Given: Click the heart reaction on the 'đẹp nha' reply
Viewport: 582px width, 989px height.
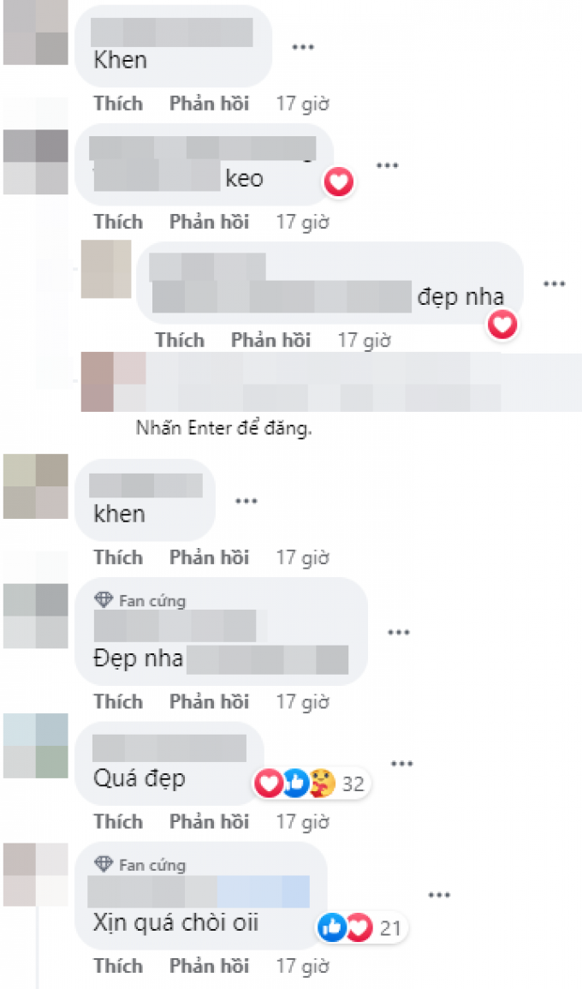Looking at the screenshot, I should coord(502,325).
